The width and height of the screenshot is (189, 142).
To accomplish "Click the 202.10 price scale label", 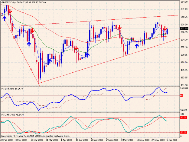I will 184,47.
